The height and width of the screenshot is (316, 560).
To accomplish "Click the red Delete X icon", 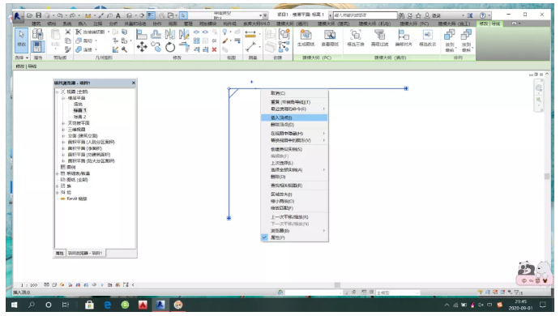I will click(214, 49).
